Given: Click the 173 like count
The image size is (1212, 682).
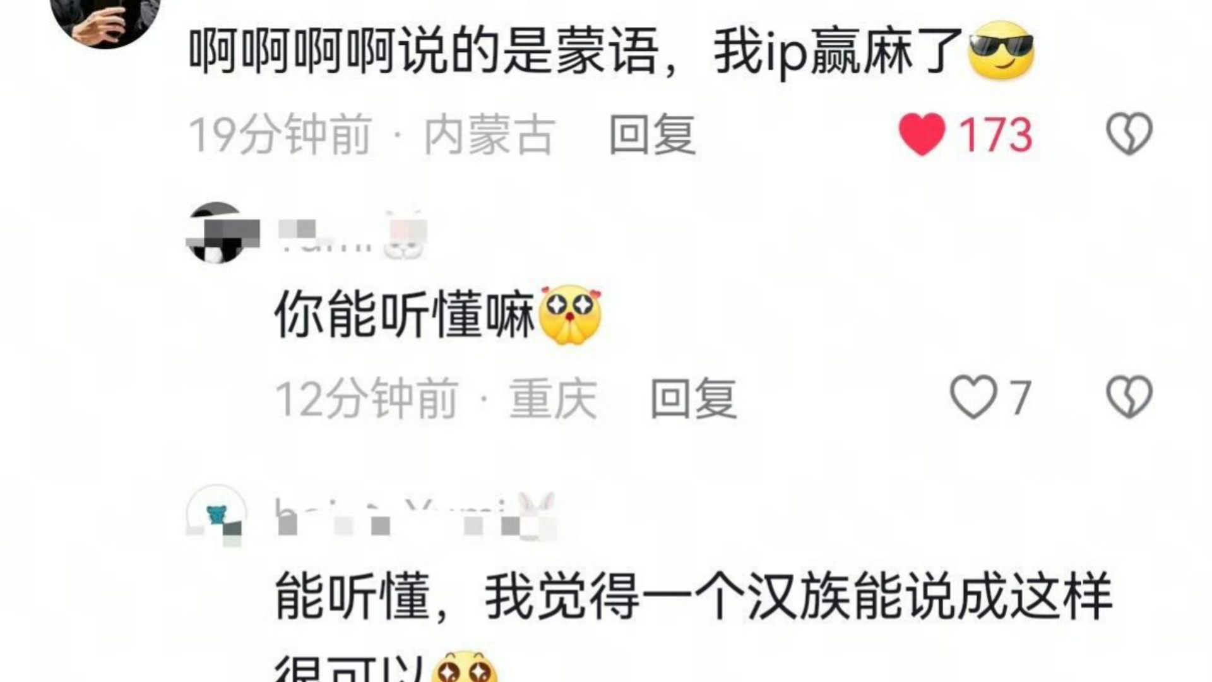Looking at the screenshot, I should 995,135.
